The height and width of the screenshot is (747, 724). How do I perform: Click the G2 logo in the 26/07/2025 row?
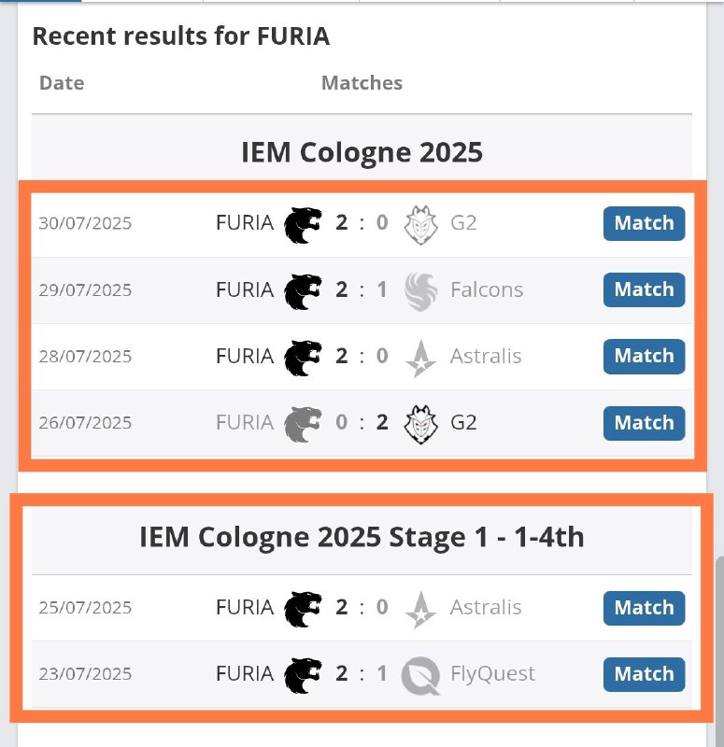tap(420, 423)
